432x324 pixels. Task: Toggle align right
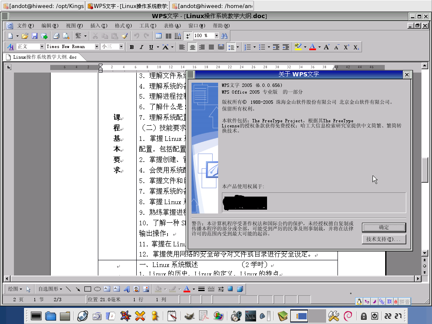[x=202, y=47]
